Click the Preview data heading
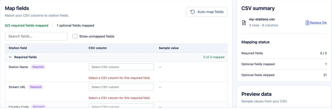This screenshot has height=109, width=332. (256, 94)
